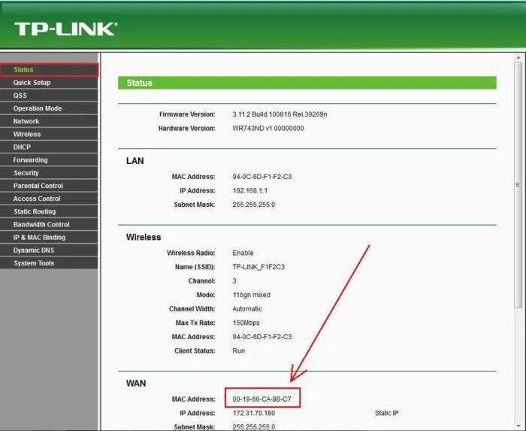Viewport: 526px width, 431px height.
Task: Click the Wireless Radio label
Action: pos(191,253)
